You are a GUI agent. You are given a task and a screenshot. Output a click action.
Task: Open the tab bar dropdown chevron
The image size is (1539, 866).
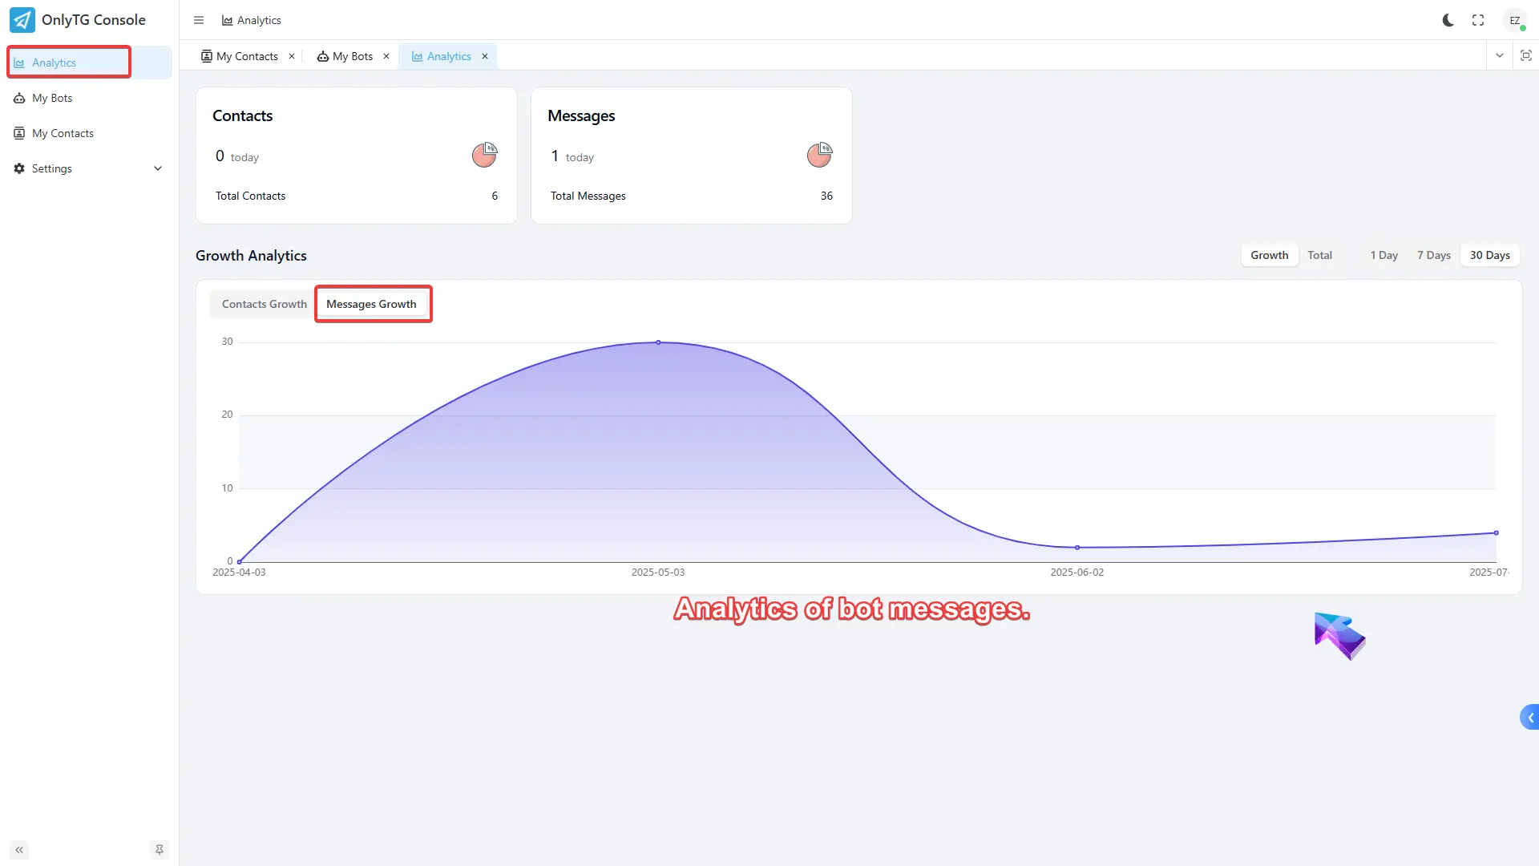1499,55
